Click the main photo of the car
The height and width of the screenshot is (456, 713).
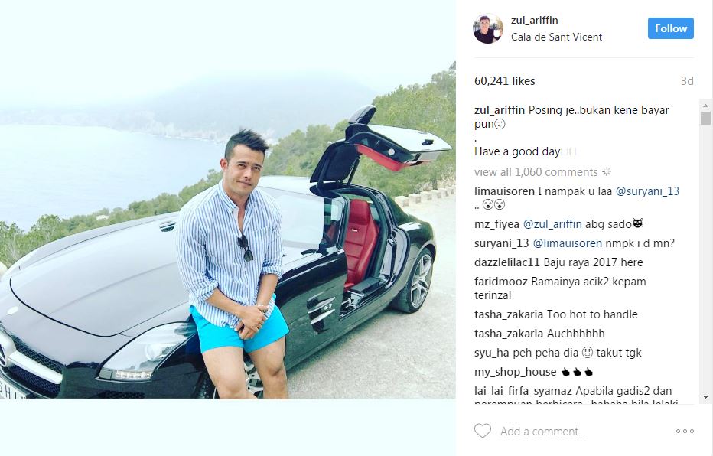point(227,199)
